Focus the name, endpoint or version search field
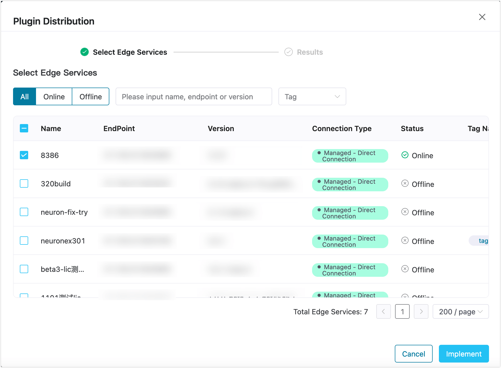This screenshot has height=368, width=501. 194,97
